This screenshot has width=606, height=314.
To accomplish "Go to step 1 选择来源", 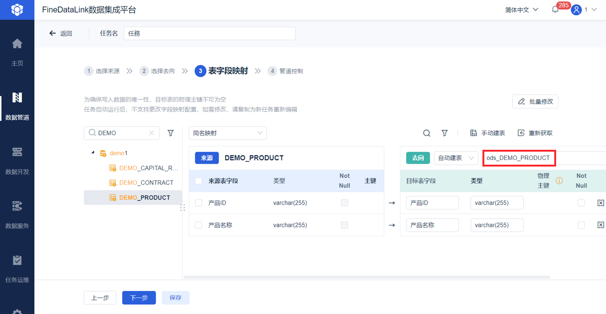I will pos(102,71).
